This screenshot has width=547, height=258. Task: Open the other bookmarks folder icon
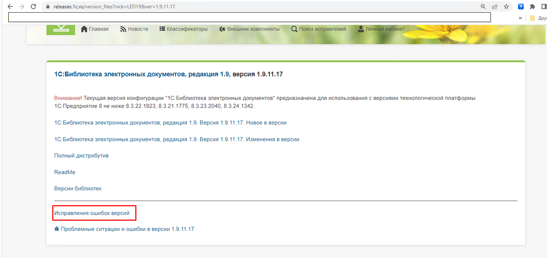pos(532,18)
